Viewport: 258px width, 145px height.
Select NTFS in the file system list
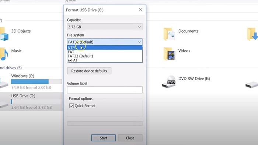(x=105, y=48)
